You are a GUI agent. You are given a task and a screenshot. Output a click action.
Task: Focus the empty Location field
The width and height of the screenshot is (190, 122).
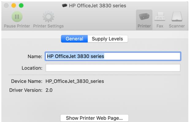[113, 68]
